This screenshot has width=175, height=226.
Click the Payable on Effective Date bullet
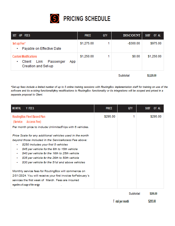[41, 49]
